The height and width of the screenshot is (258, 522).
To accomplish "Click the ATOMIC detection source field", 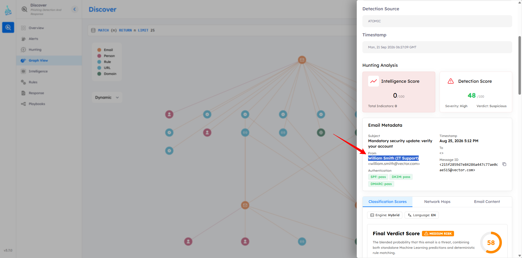I will click(x=437, y=21).
